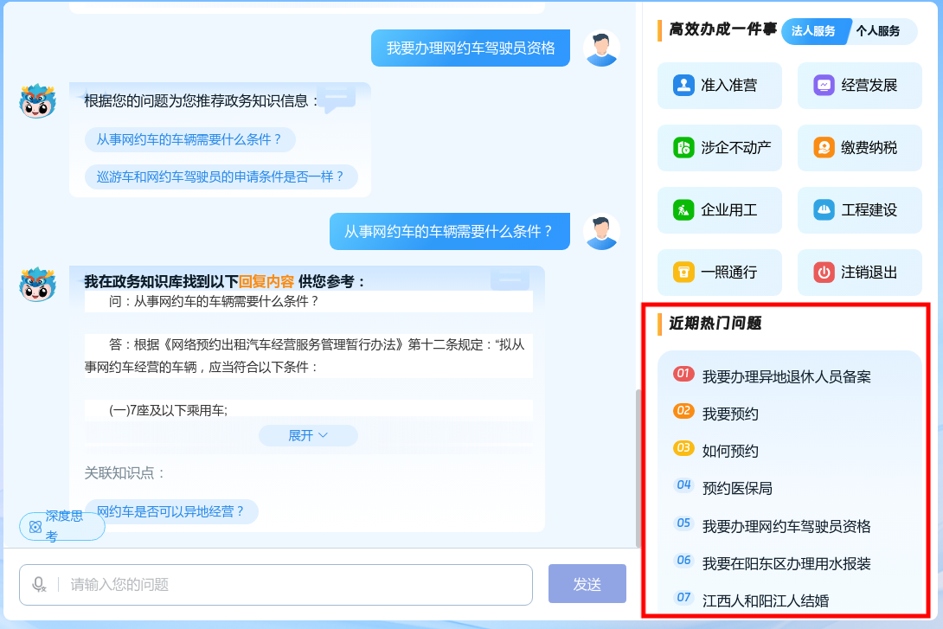This screenshot has height=629, width=943.
Task: Click the 缴费纳税 service icon
Action: [x=859, y=147]
